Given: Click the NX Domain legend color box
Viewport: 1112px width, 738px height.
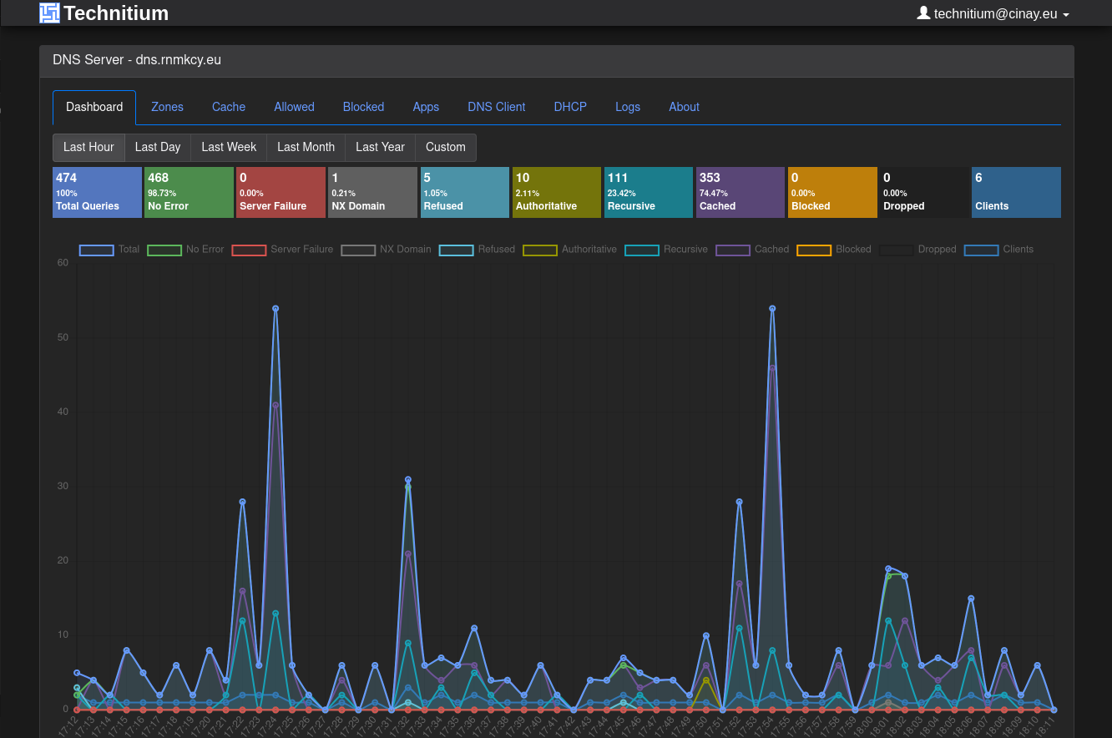Looking at the screenshot, I should coord(358,250).
